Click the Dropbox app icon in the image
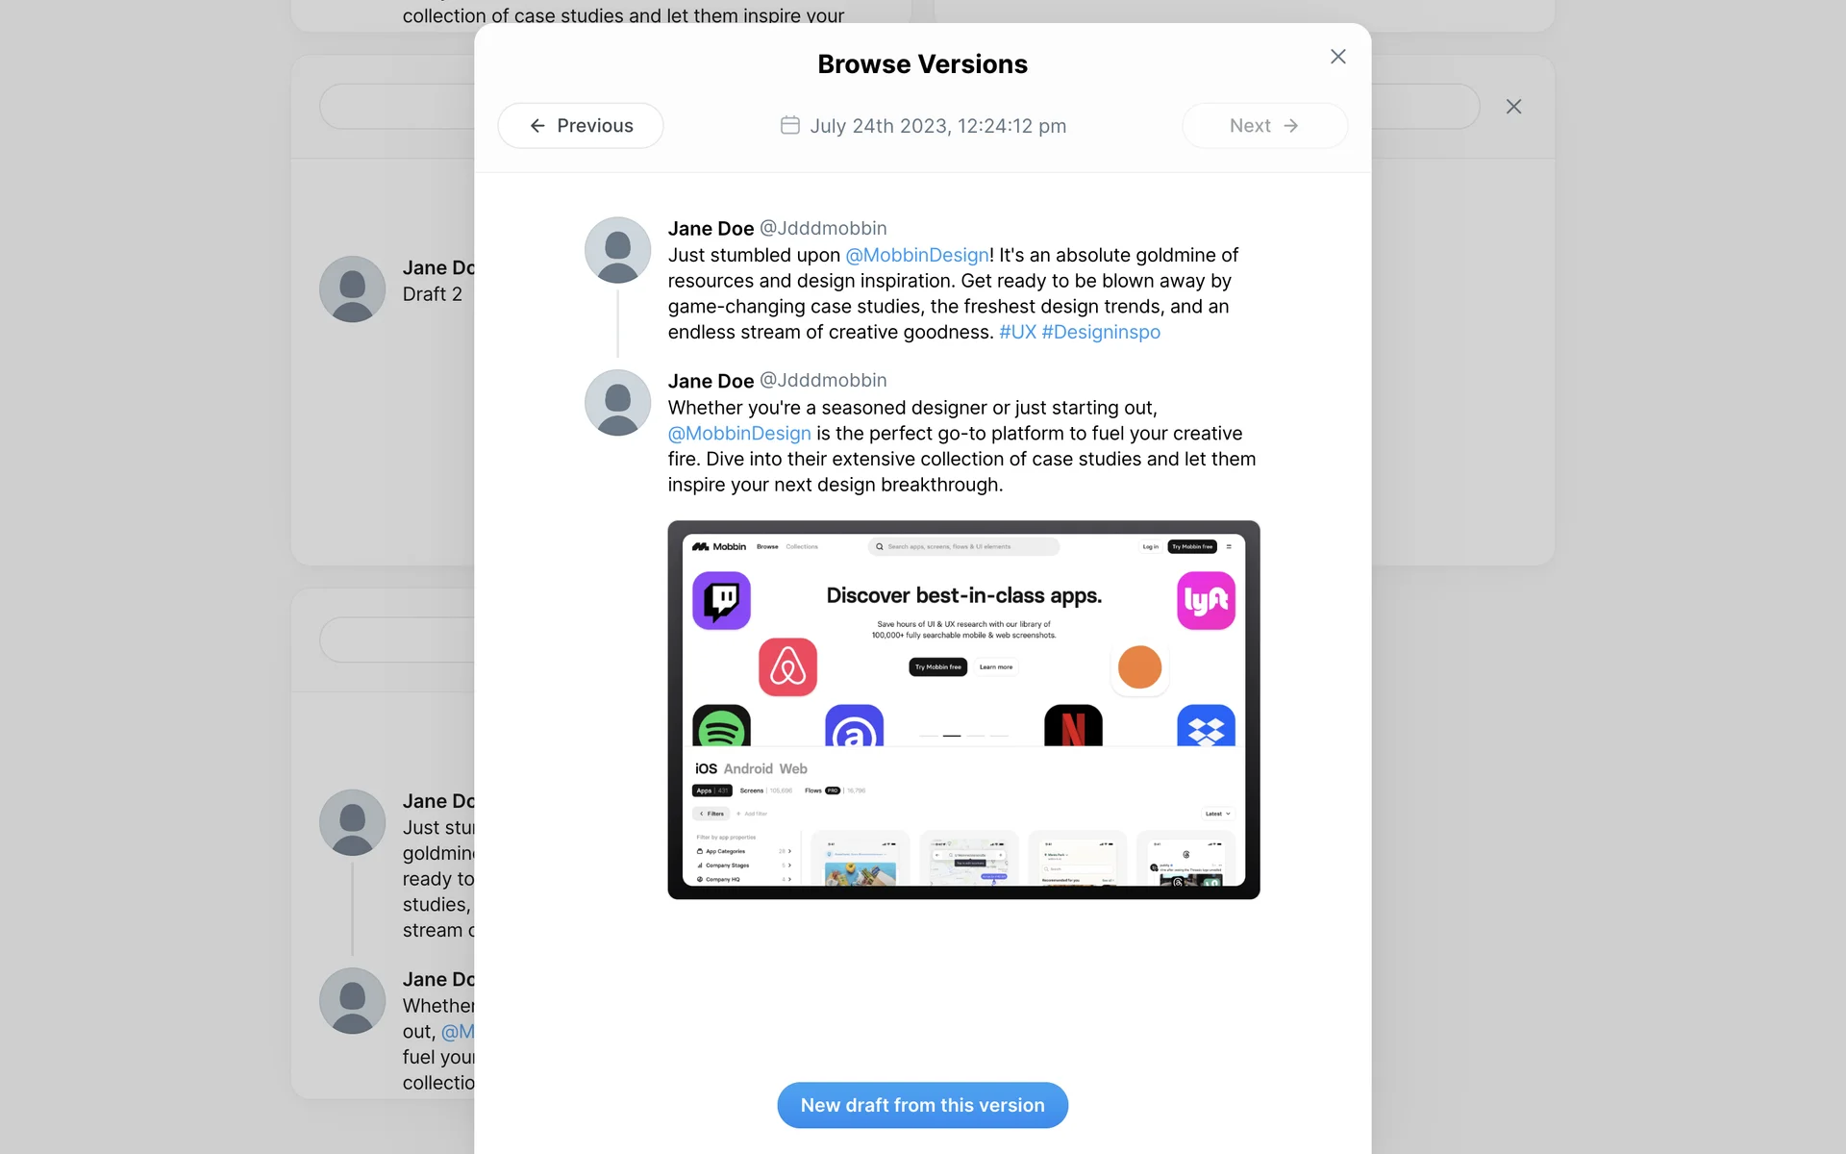This screenshot has width=1846, height=1154. coord(1206,726)
